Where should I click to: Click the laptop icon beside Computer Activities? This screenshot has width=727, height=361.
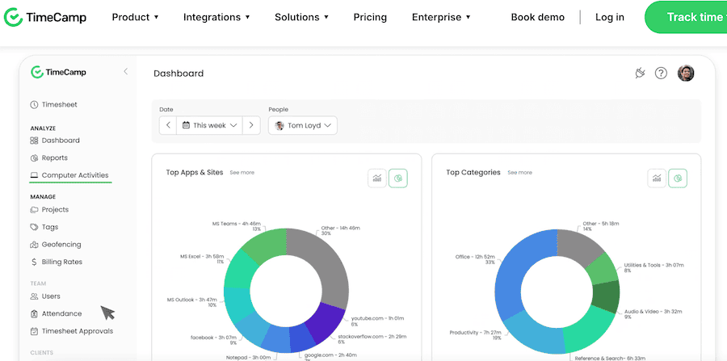pos(34,175)
